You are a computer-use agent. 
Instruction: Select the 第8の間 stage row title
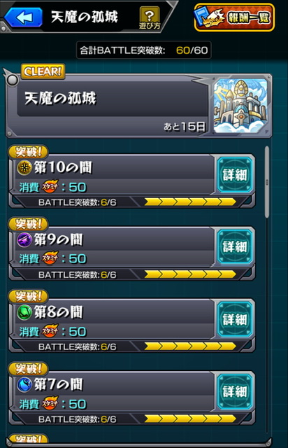[59, 312]
